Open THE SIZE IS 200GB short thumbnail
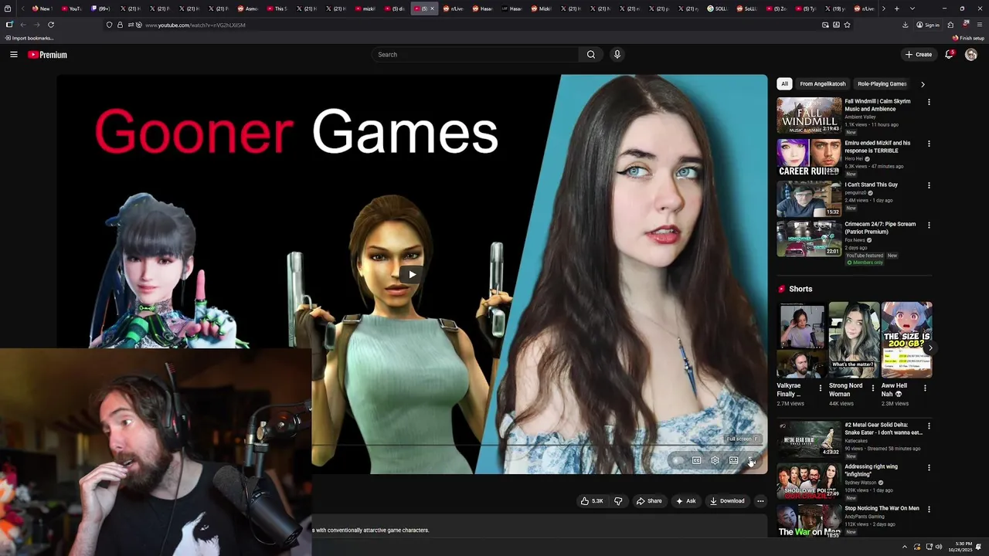Viewport: 989px width, 556px height. pyautogui.click(x=906, y=340)
